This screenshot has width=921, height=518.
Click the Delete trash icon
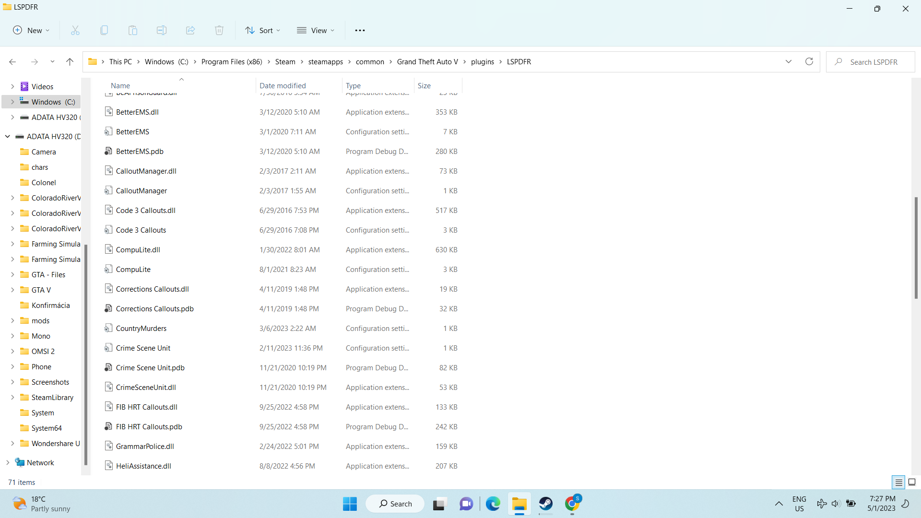point(219,30)
